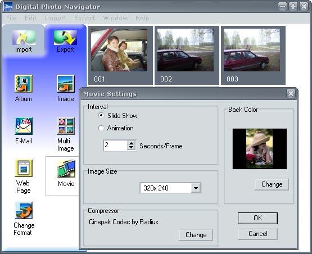Image resolution: width=312 pixels, height=254 pixels.
Task: Open the Window menu
Action: (115, 18)
